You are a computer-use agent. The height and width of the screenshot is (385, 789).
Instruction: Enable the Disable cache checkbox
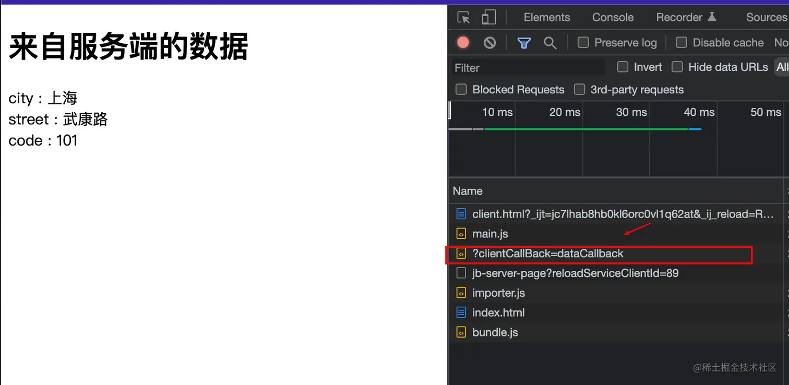[x=680, y=42]
